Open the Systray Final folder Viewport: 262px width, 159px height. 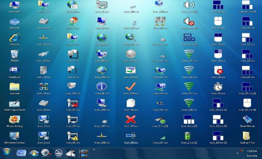click(246, 136)
